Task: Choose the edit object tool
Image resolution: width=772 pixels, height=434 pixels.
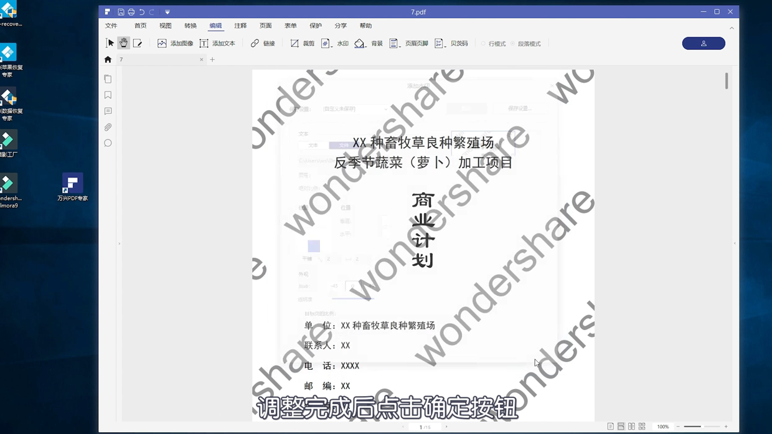Action: click(138, 44)
